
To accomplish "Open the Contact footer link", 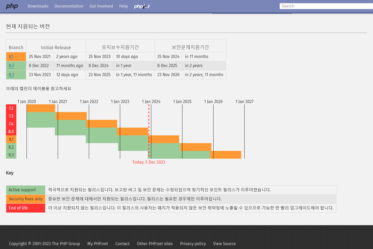I will click(122, 244).
